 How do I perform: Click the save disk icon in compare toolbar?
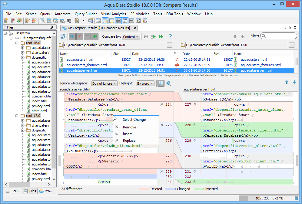pos(146,36)
